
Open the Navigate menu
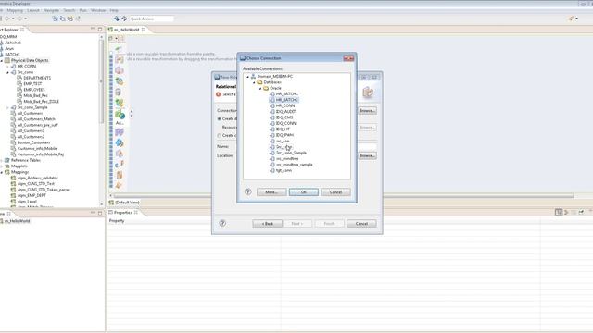click(51, 10)
